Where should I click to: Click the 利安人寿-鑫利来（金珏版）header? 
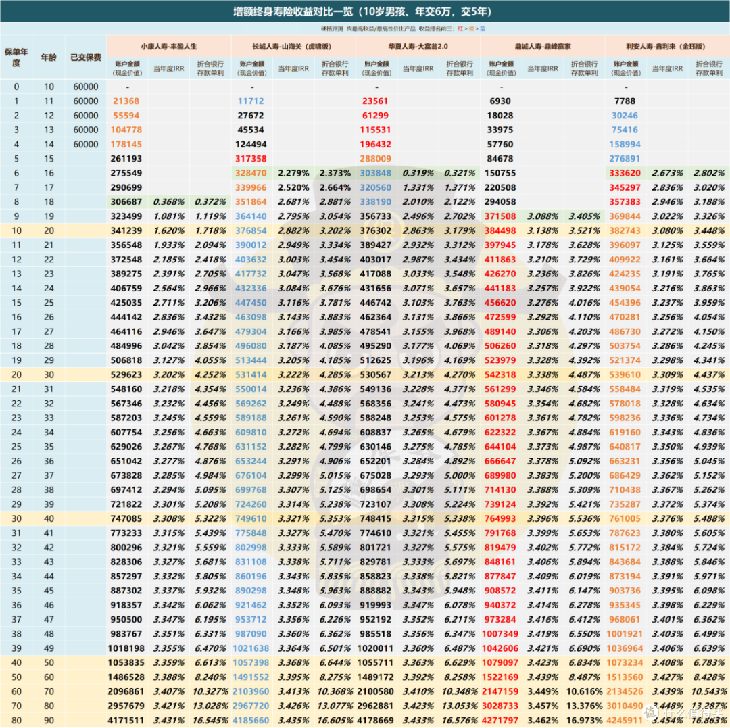[667, 47]
